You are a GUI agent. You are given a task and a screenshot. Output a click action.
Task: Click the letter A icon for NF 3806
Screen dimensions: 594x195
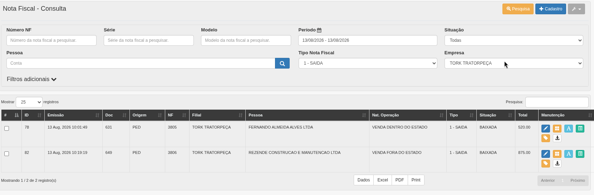coord(568,154)
